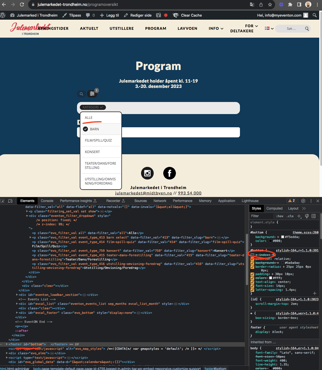Enable the z-index property checkbox
The width and height of the screenshot is (322, 370).
(252, 255)
